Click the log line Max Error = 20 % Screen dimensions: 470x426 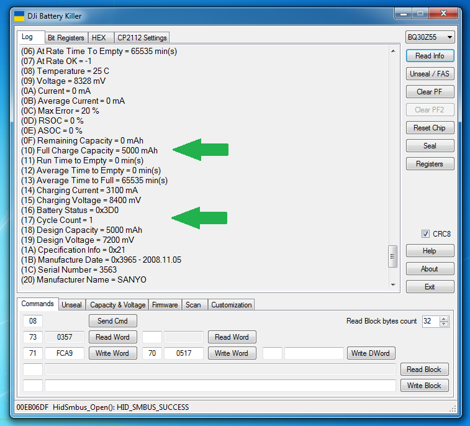60,111
